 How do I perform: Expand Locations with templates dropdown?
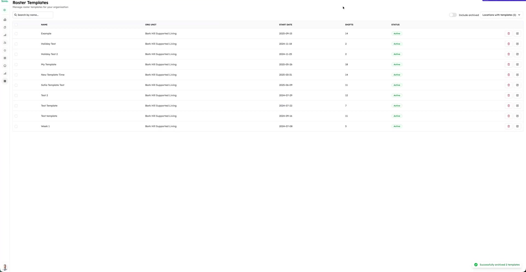pos(501,15)
